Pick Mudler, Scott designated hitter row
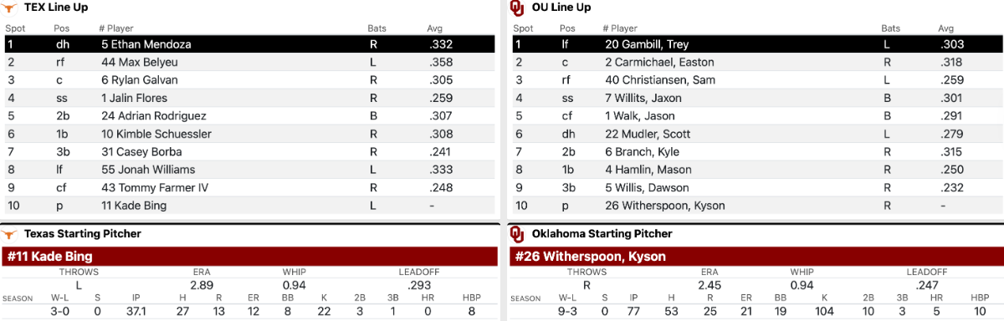 point(757,134)
